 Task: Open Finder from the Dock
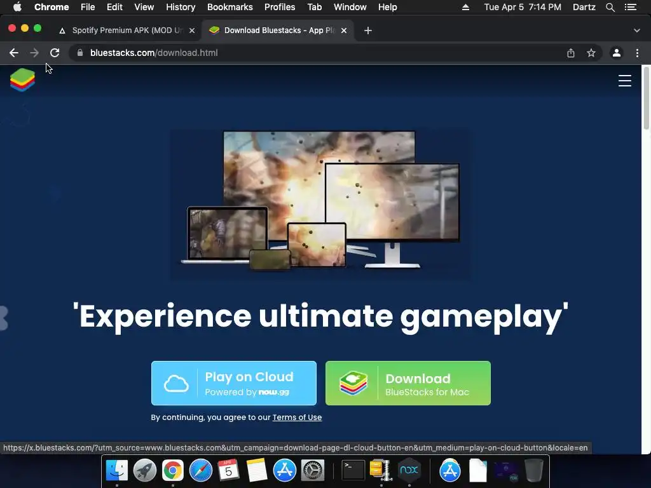(x=117, y=470)
